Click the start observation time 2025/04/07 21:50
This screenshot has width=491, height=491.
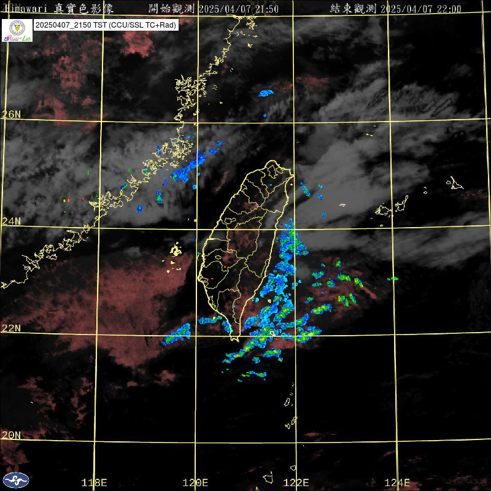[x=214, y=9]
